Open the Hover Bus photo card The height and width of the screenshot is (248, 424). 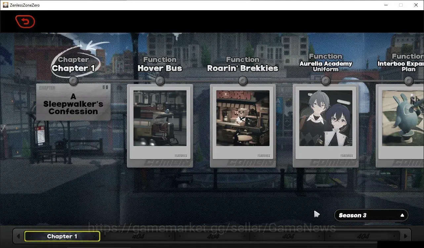click(x=160, y=126)
